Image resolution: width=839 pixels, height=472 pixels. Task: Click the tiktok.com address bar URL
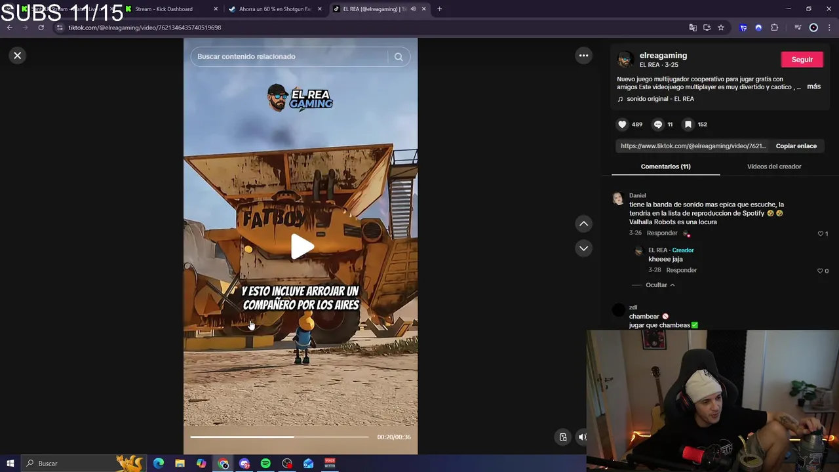point(145,28)
